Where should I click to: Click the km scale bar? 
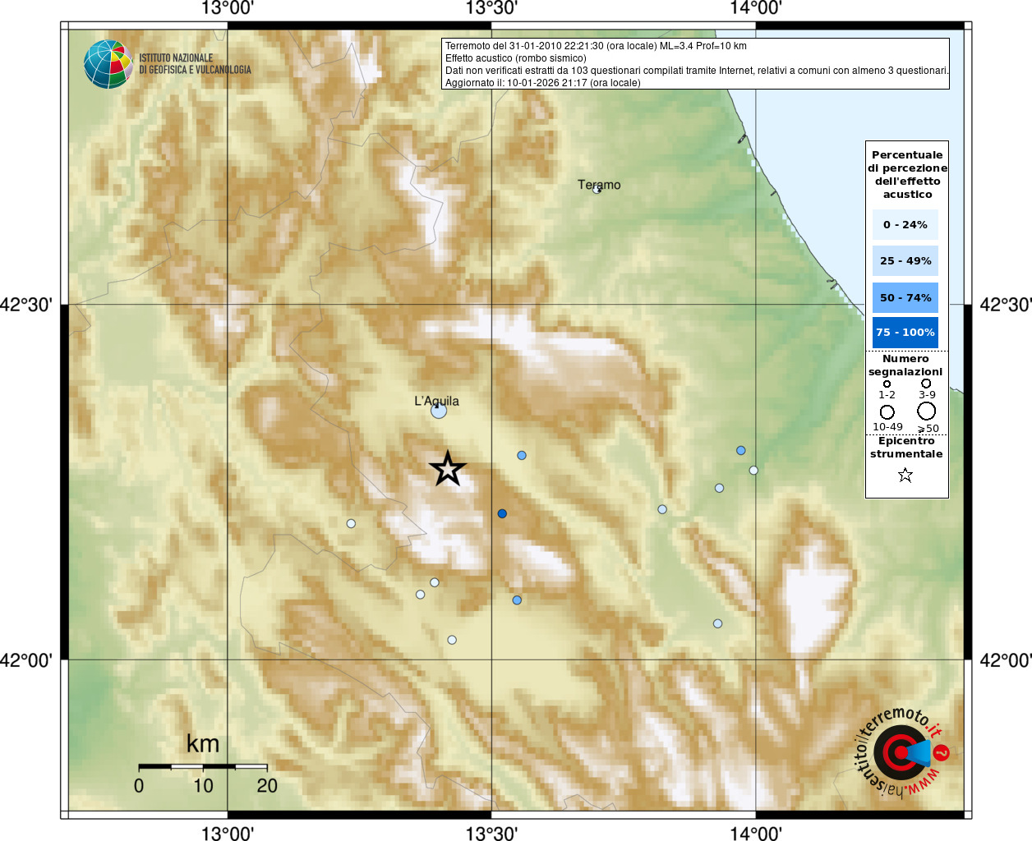pos(203,766)
